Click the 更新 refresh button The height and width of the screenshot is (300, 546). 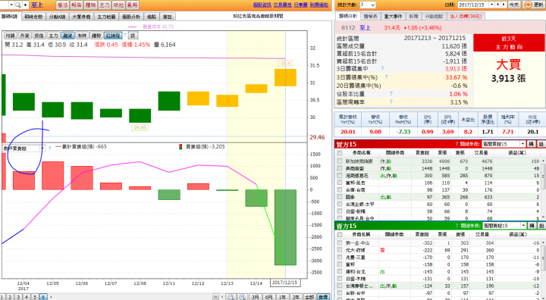(x=534, y=5)
